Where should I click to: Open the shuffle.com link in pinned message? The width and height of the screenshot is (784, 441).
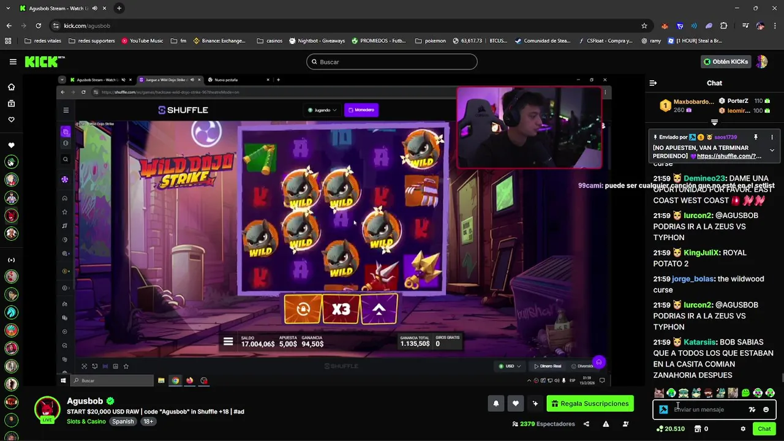tap(729, 156)
